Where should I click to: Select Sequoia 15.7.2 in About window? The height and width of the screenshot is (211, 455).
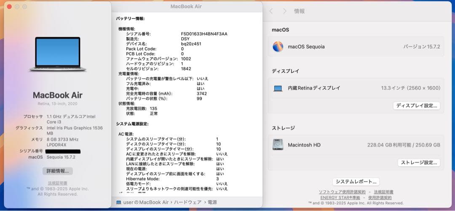click(61, 157)
